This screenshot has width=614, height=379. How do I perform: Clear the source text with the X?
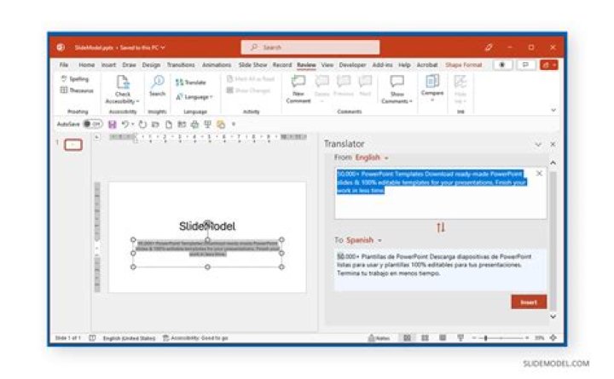[539, 173]
